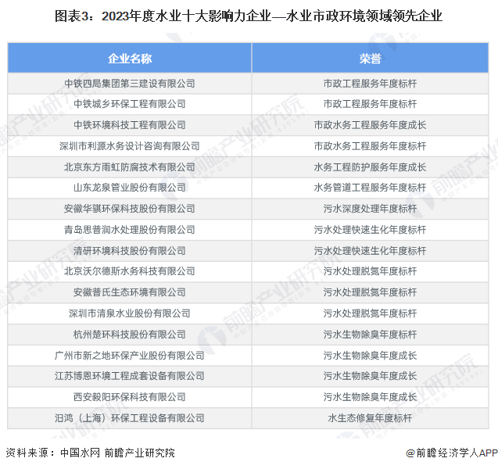This screenshot has height=469, width=498.
Task: Click the chart title about 2023年度水业十大影响力企业
Action: coord(249,16)
